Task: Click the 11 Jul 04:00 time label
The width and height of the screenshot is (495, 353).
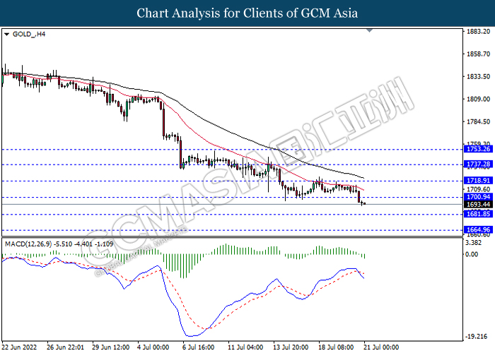Action: point(245,347)
